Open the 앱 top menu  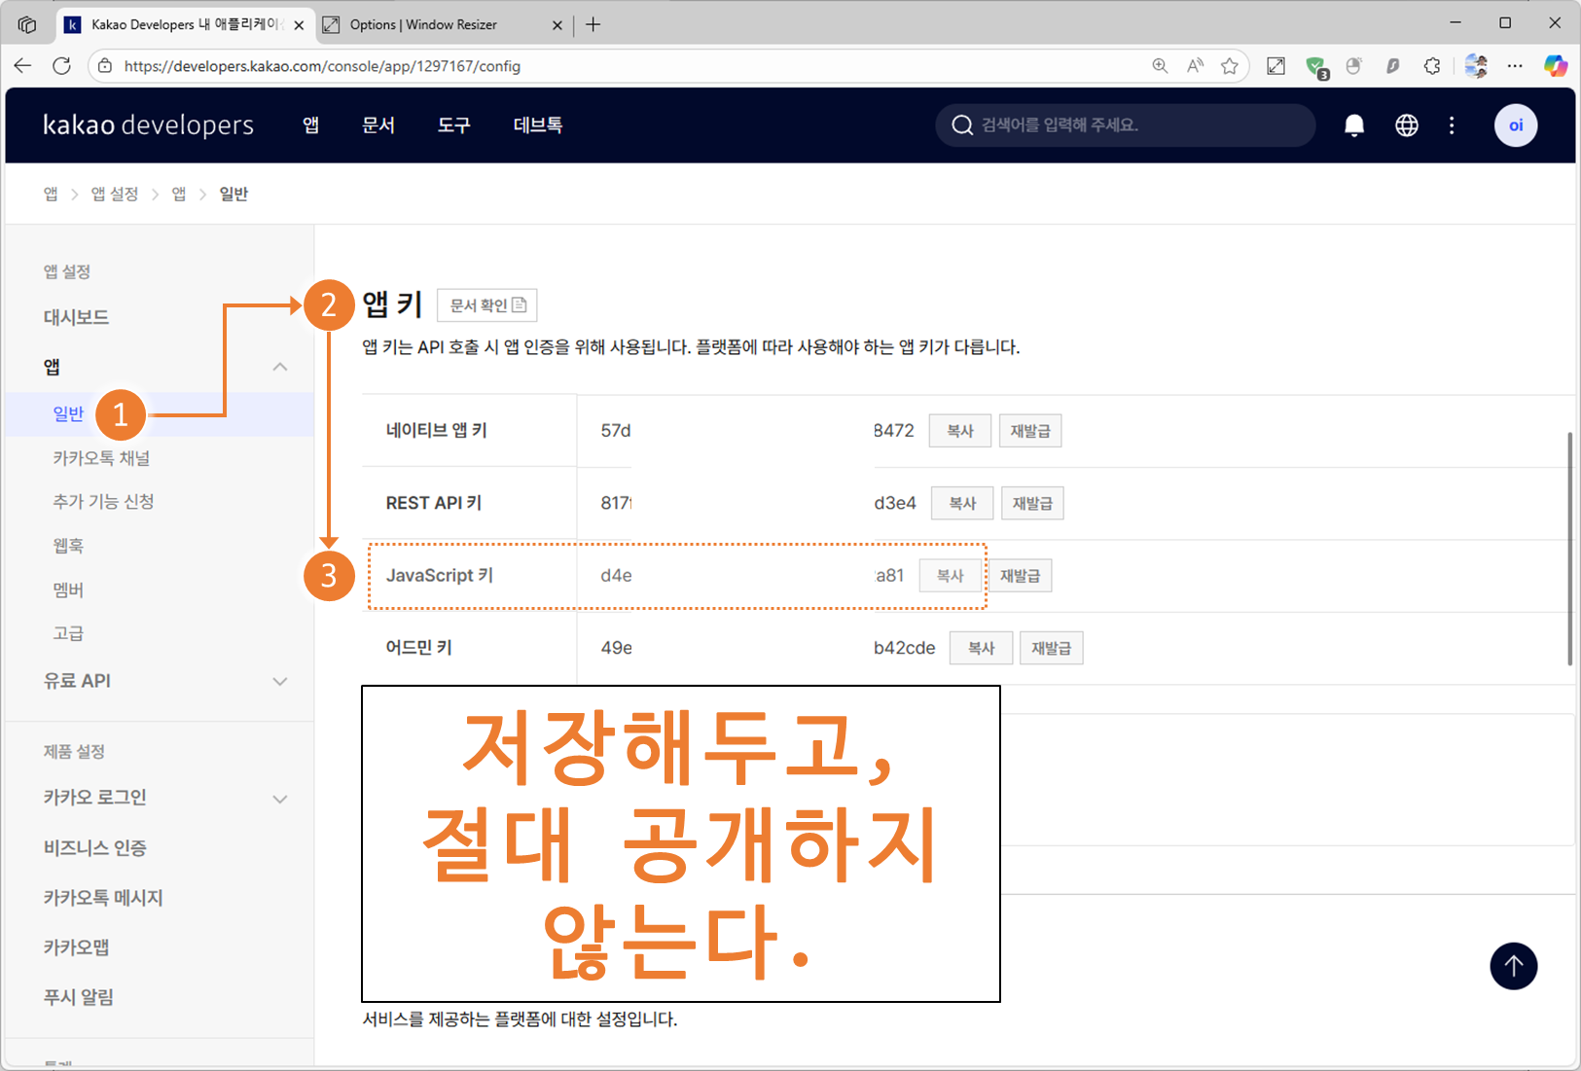(310, 125)
